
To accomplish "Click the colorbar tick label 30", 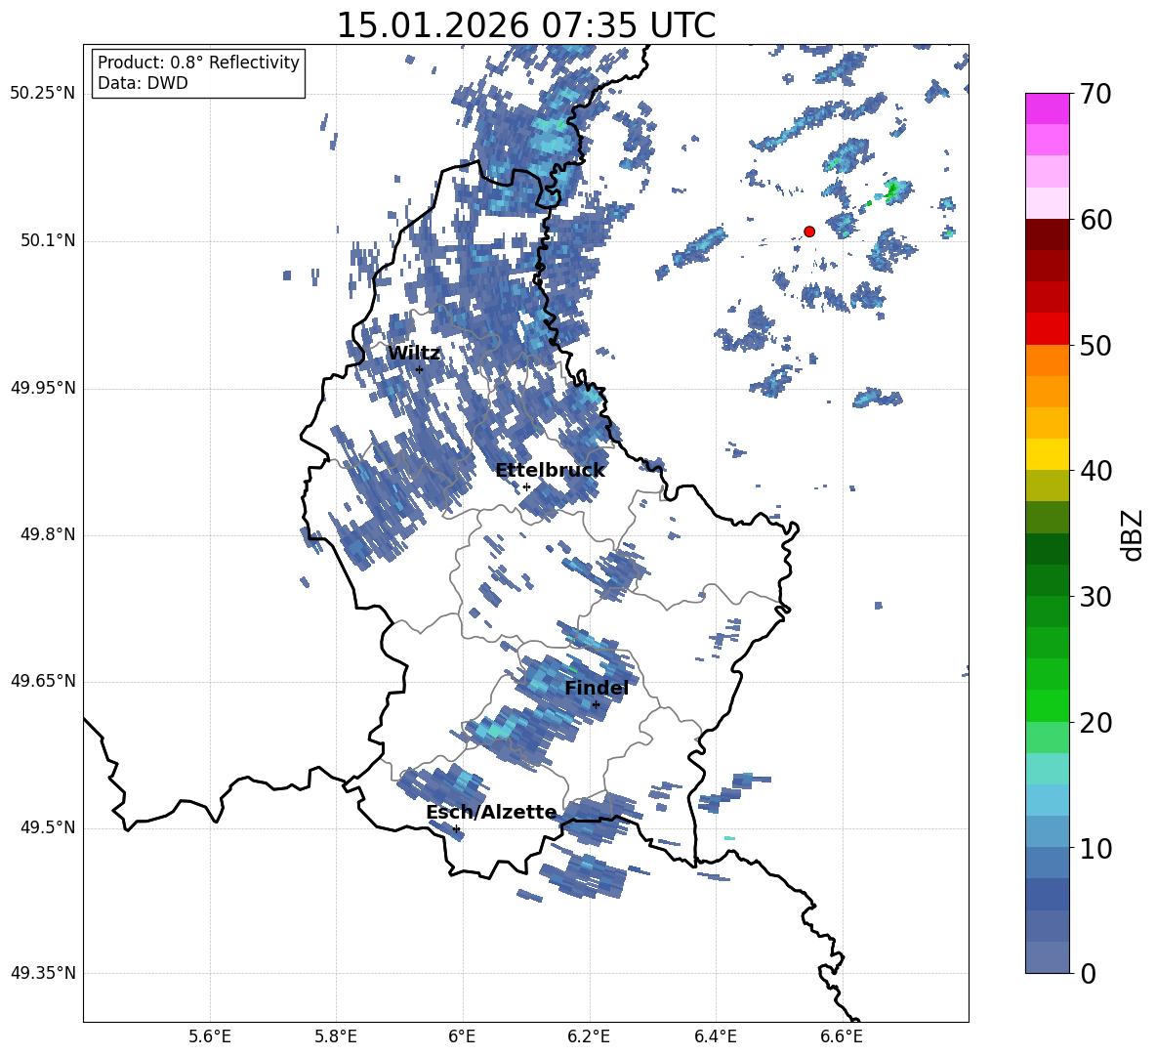I will (x=1095, y=597).
